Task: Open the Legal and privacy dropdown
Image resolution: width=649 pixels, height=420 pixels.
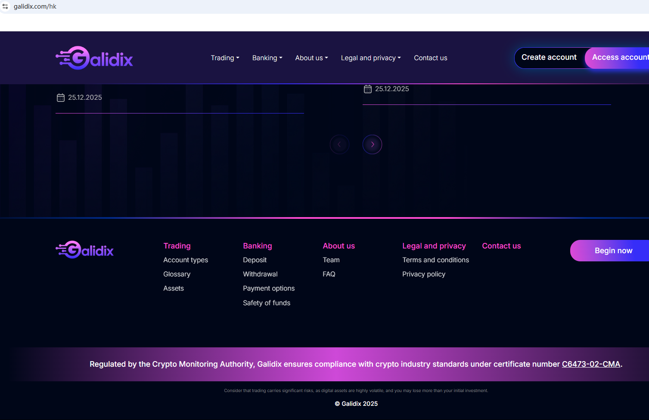Action: pyautogui.click(x=370, y=58)
